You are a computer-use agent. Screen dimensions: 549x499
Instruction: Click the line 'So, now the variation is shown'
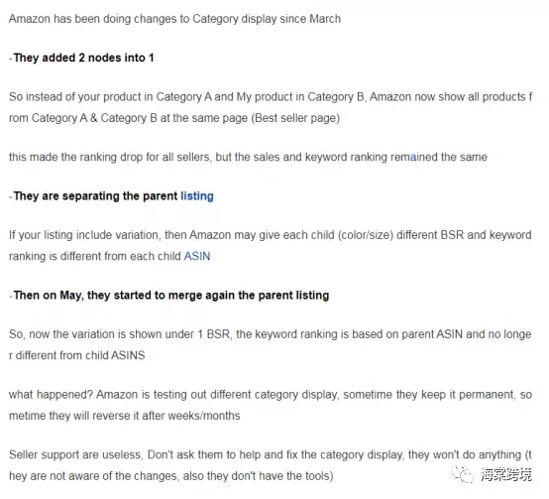coord(271,334)
